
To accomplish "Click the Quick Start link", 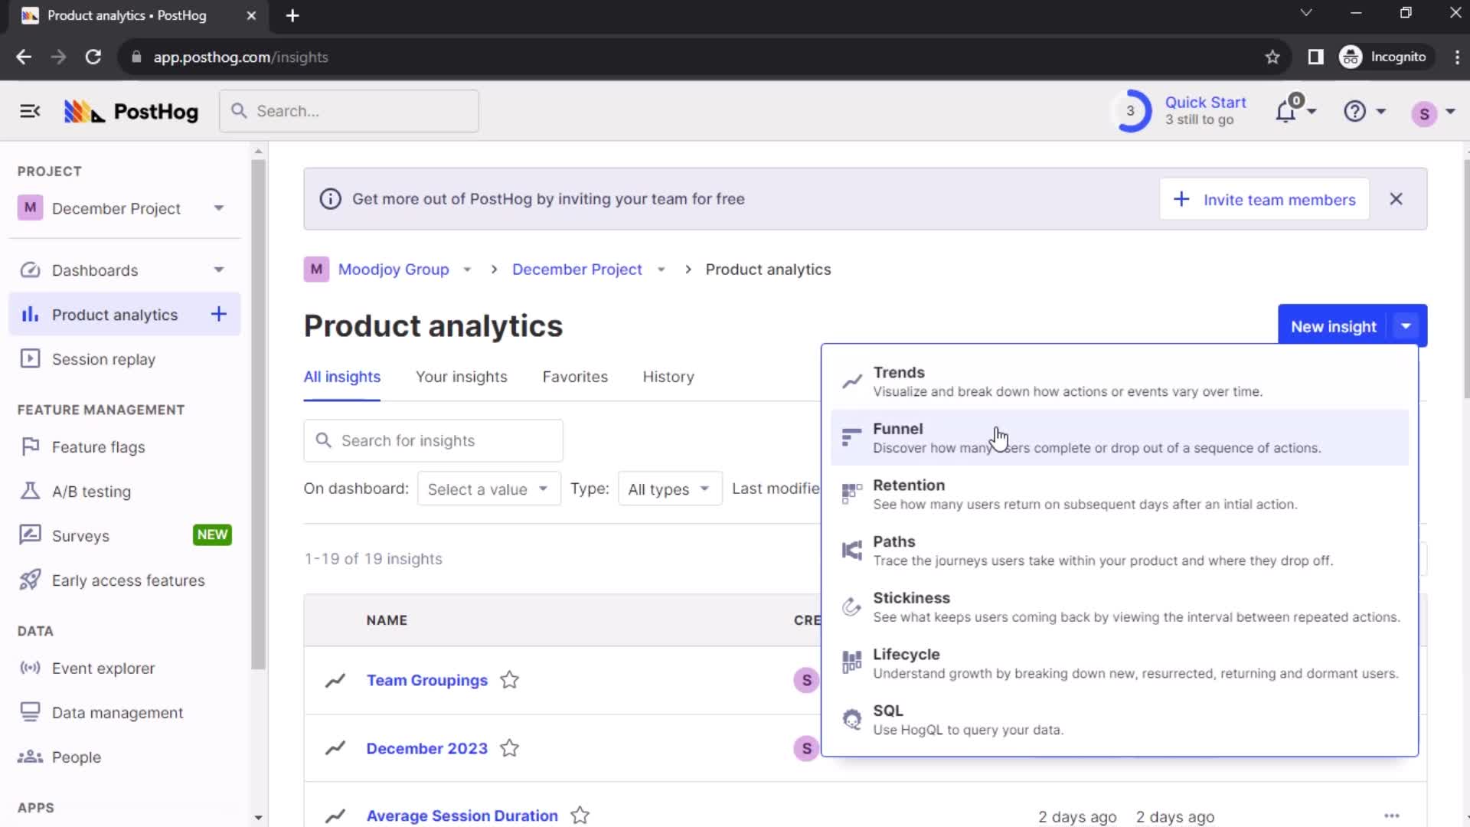I will click(1205, 103).
